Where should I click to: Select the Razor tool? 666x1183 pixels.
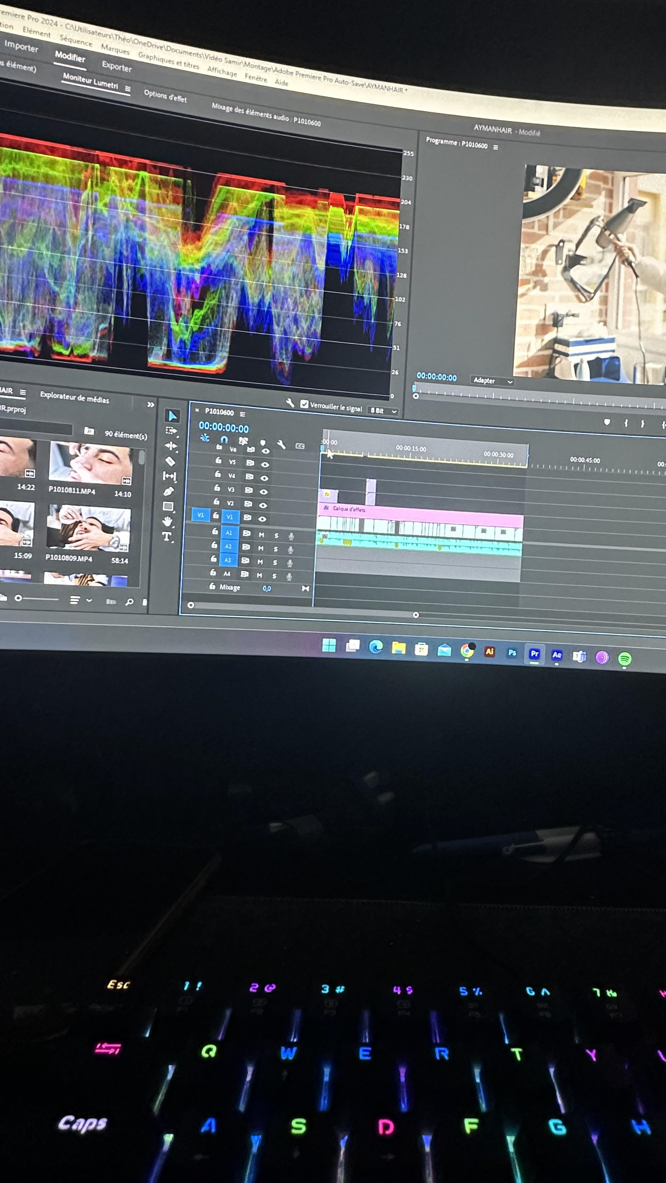(x=170, y=461)
